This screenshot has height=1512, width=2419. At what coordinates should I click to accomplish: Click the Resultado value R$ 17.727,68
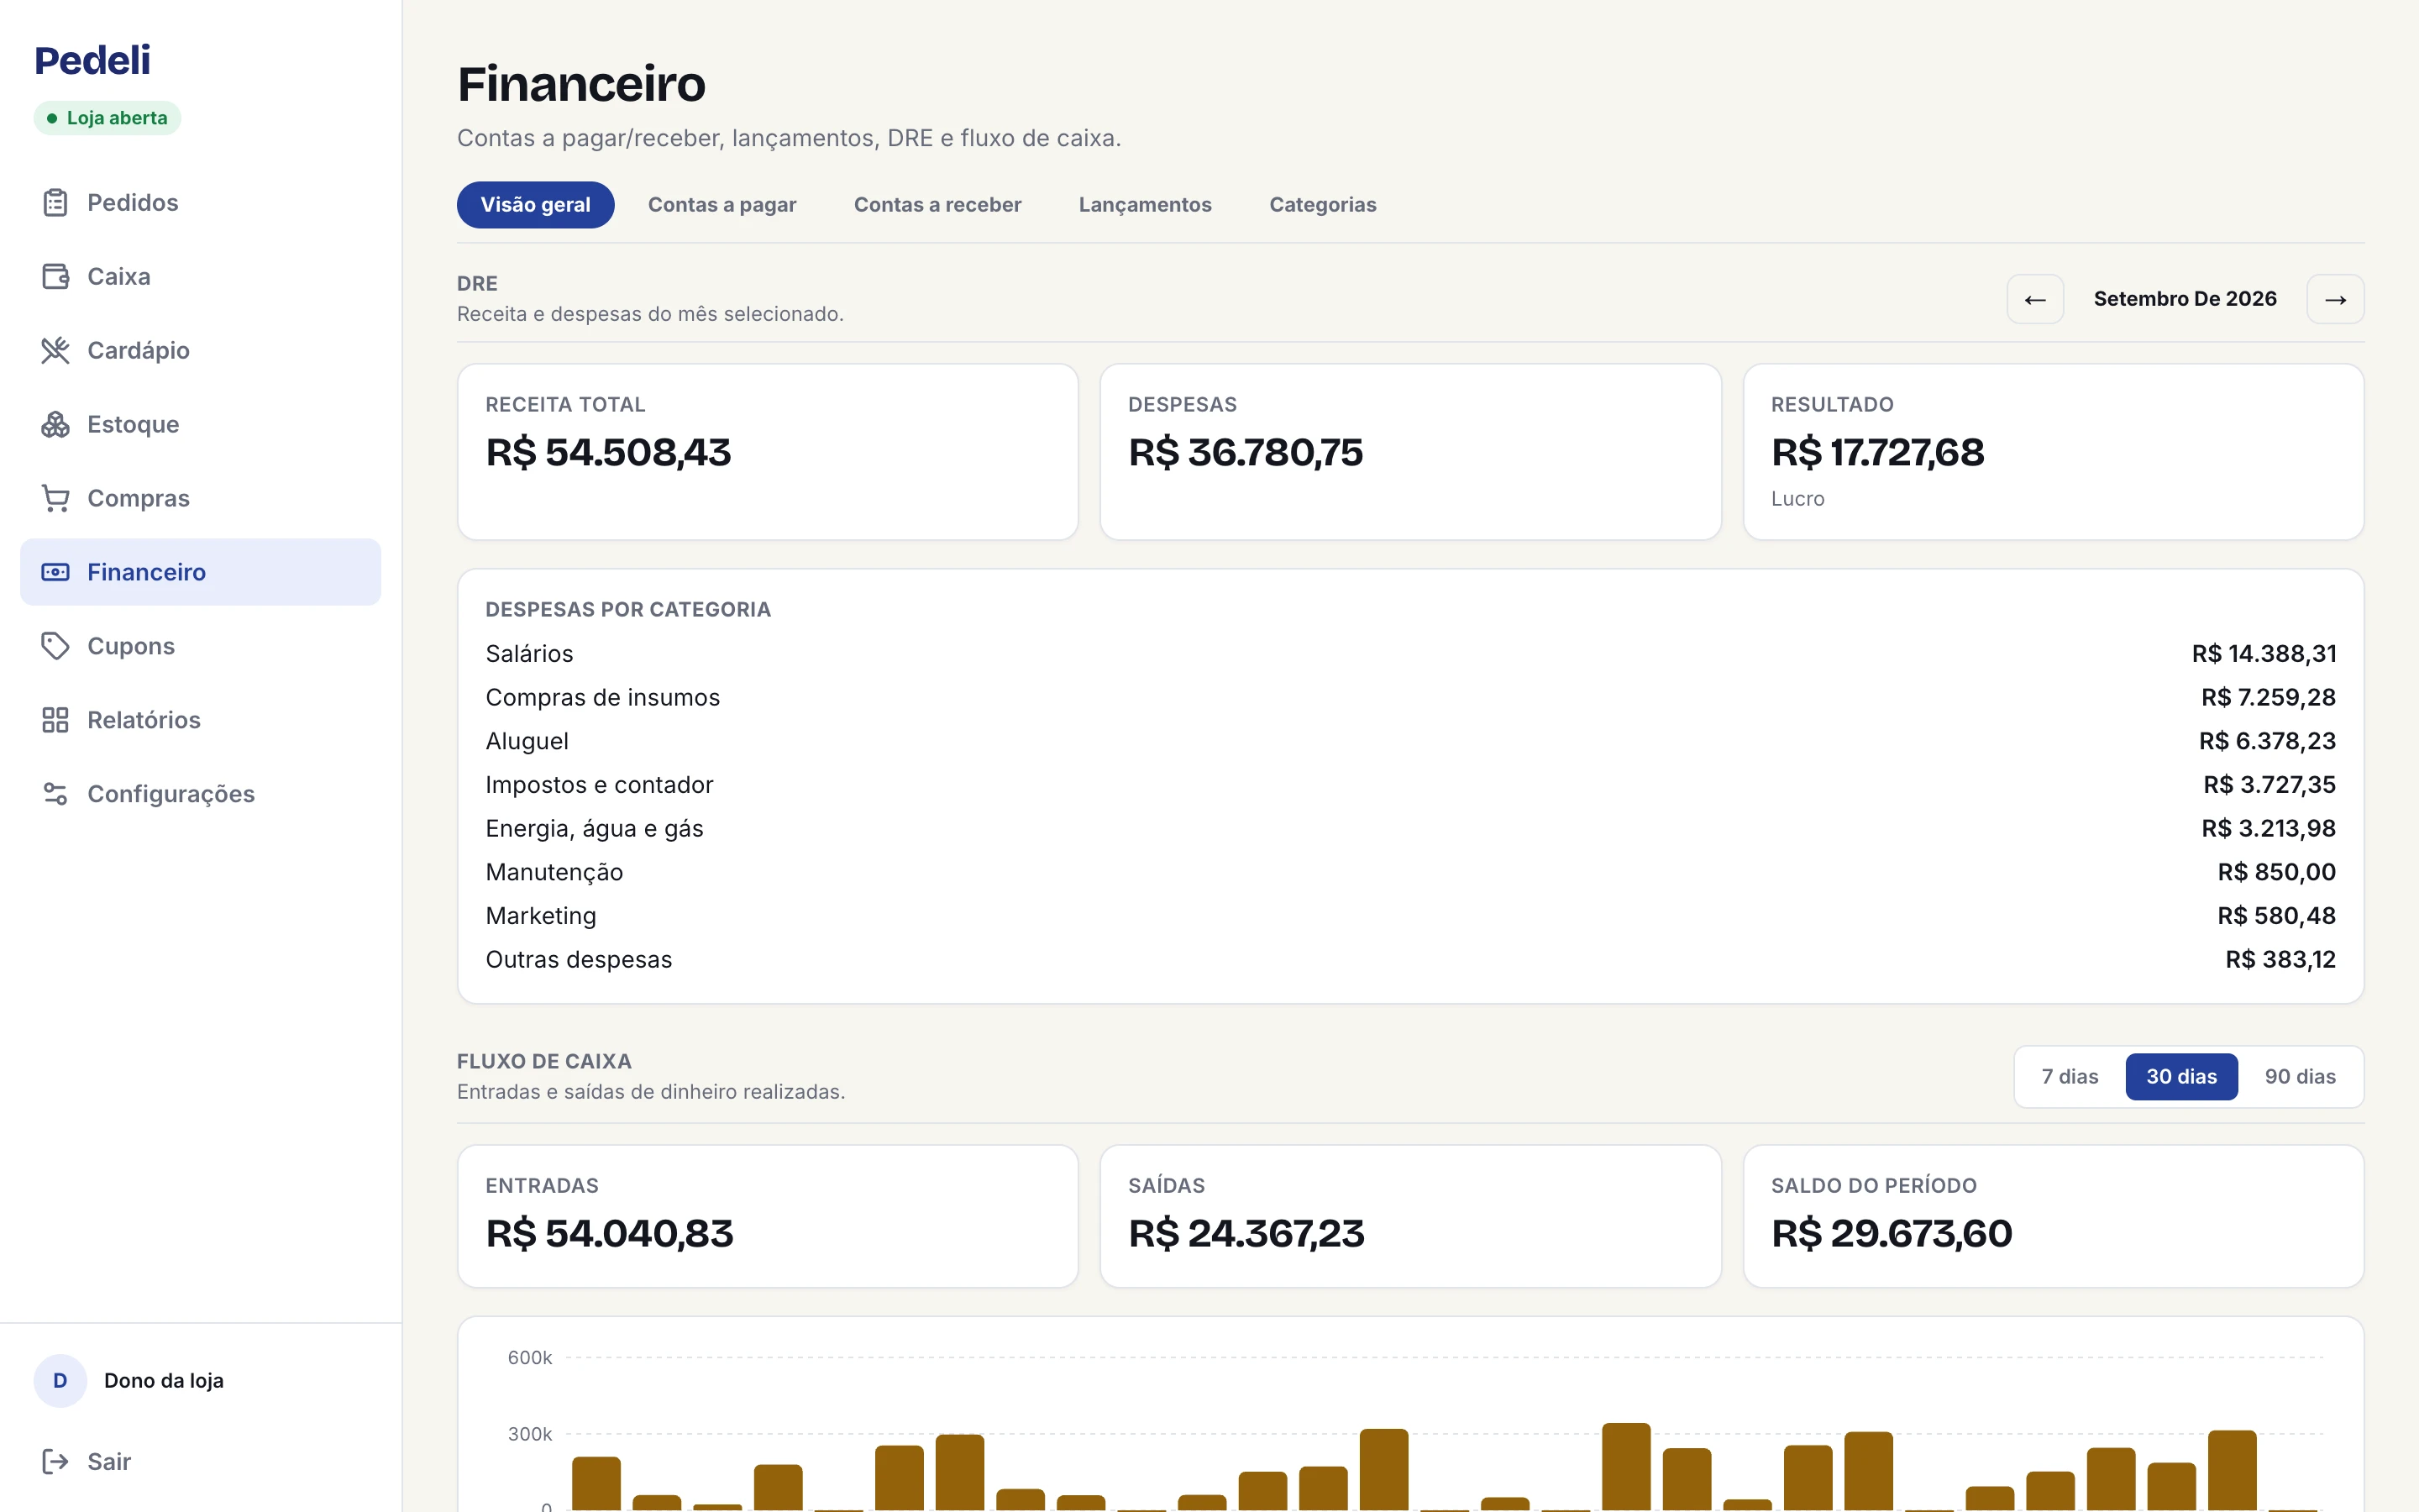1877,452
